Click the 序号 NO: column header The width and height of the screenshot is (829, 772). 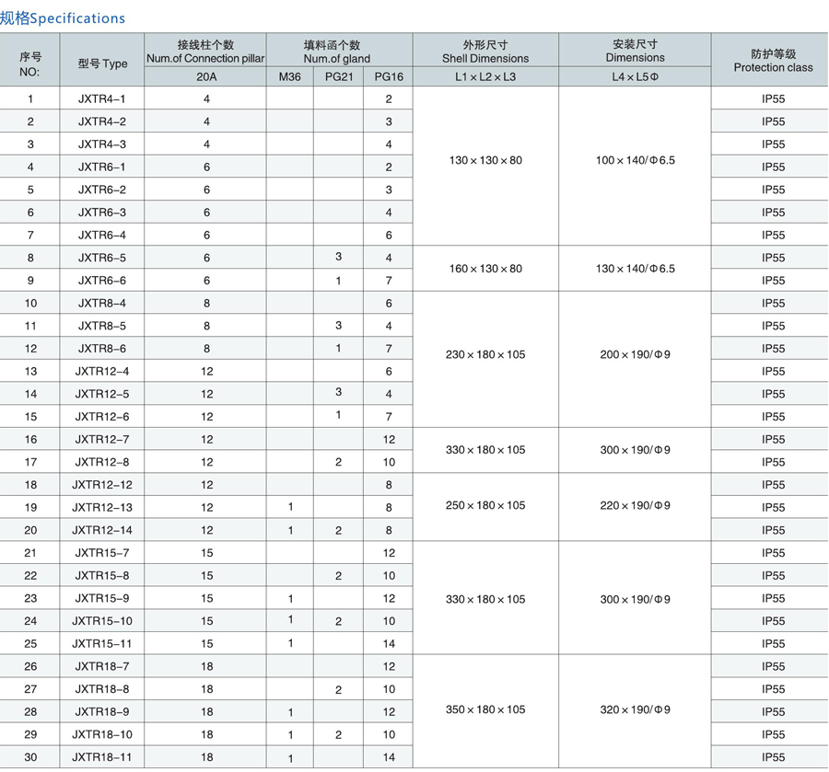29,63
